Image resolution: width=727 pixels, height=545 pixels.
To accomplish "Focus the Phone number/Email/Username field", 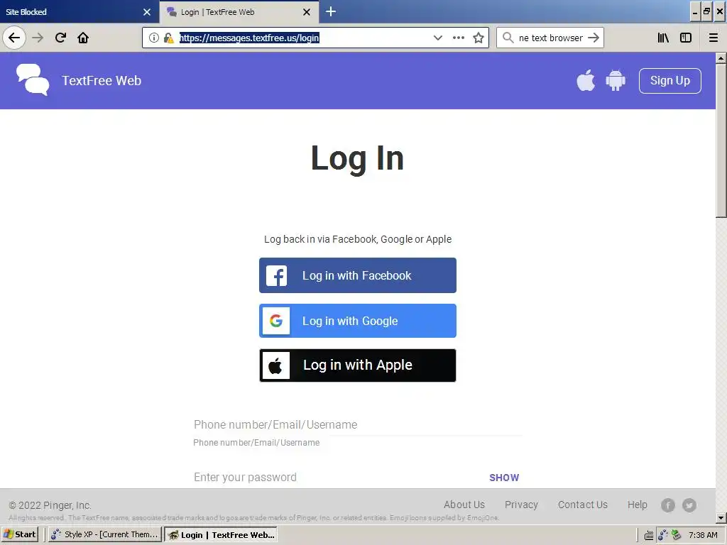I will (x=358, y=424).
